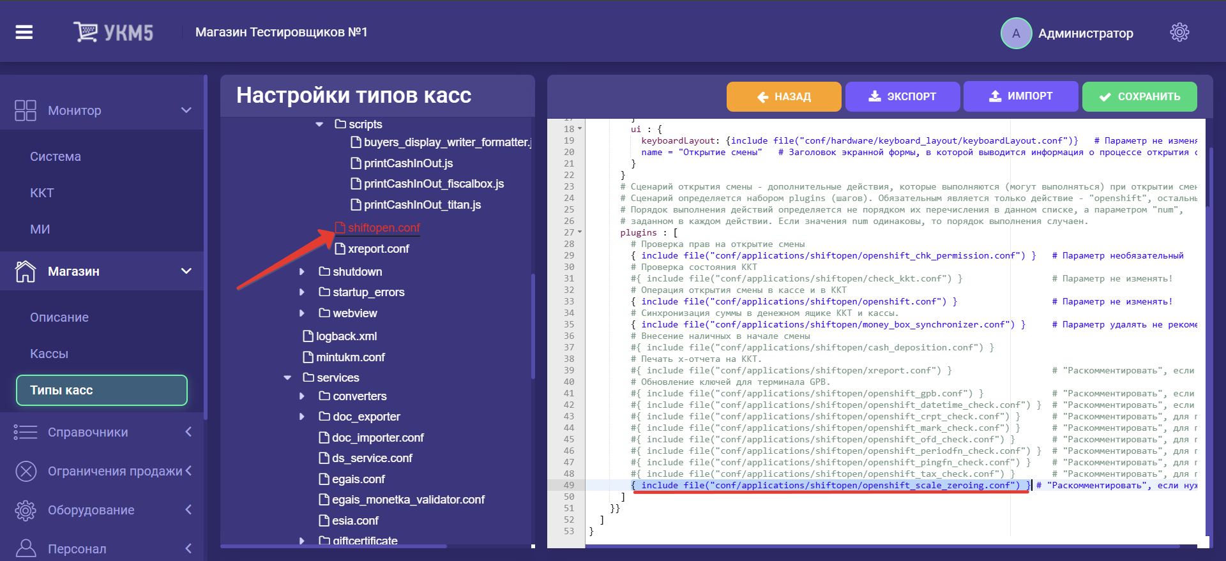This screenshot has width=1226, height=561.
Task: Click the Монитор dashboard icon
Action: [26, 110]
